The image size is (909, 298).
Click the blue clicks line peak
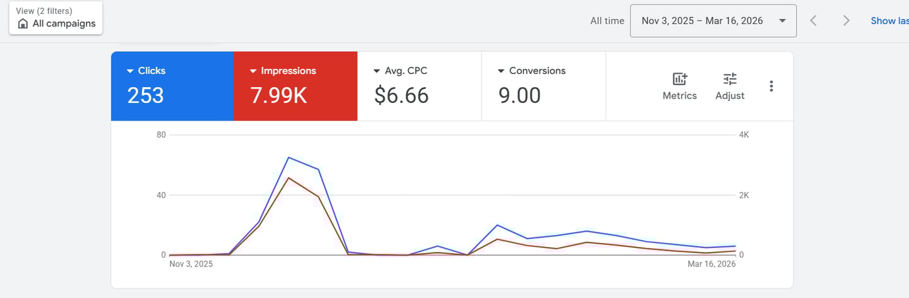pos(288,157)
